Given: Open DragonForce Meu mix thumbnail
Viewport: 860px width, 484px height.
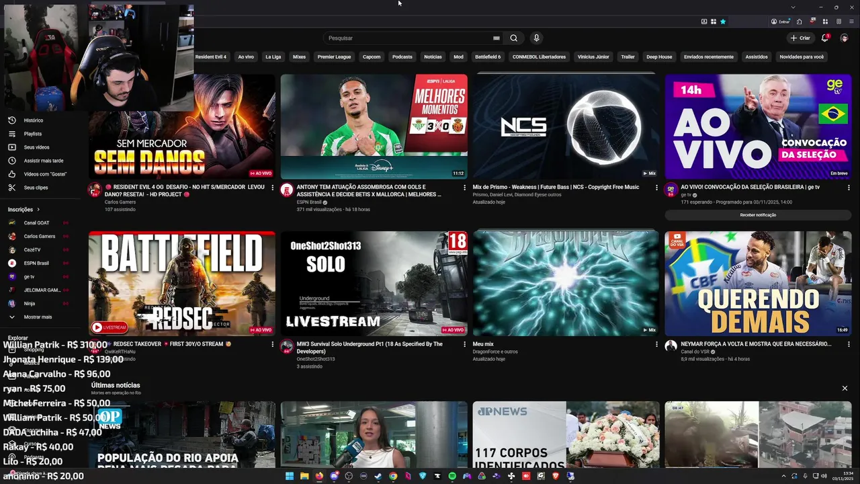Looking at the screenshot, I should pyautogui.click(x=566, y=284).
